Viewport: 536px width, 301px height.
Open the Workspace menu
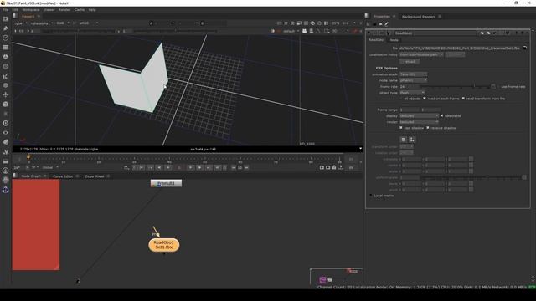31,10
